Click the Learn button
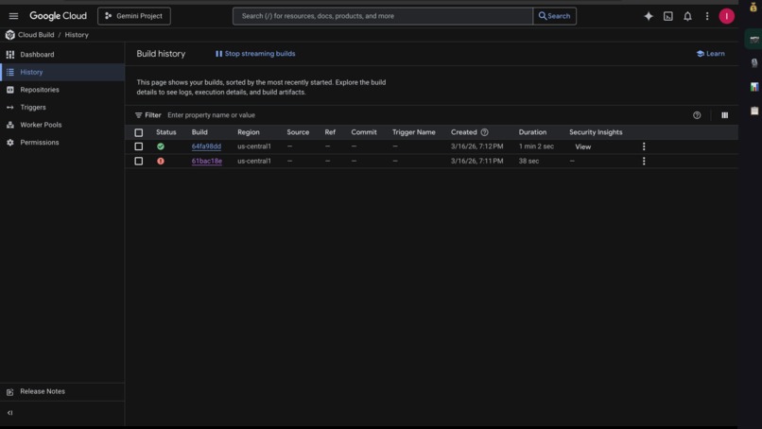The height and width of the screenshot is (429, 762). (711, 54)
